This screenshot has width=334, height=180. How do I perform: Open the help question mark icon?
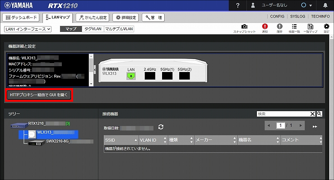click(x=238, y=5)
